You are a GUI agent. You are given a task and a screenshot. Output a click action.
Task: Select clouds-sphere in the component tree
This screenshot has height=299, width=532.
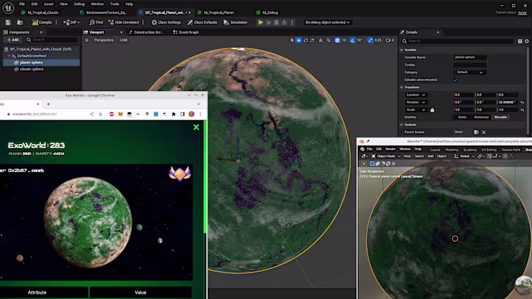click(x=32, y=68)
